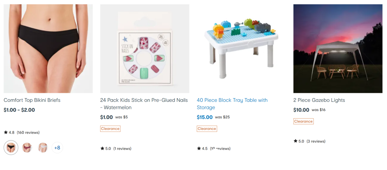Viewport: 387px width, 170px height.
Task: Open 24 Pack Kids Stick on Nails link
Action: pos(144,104)
